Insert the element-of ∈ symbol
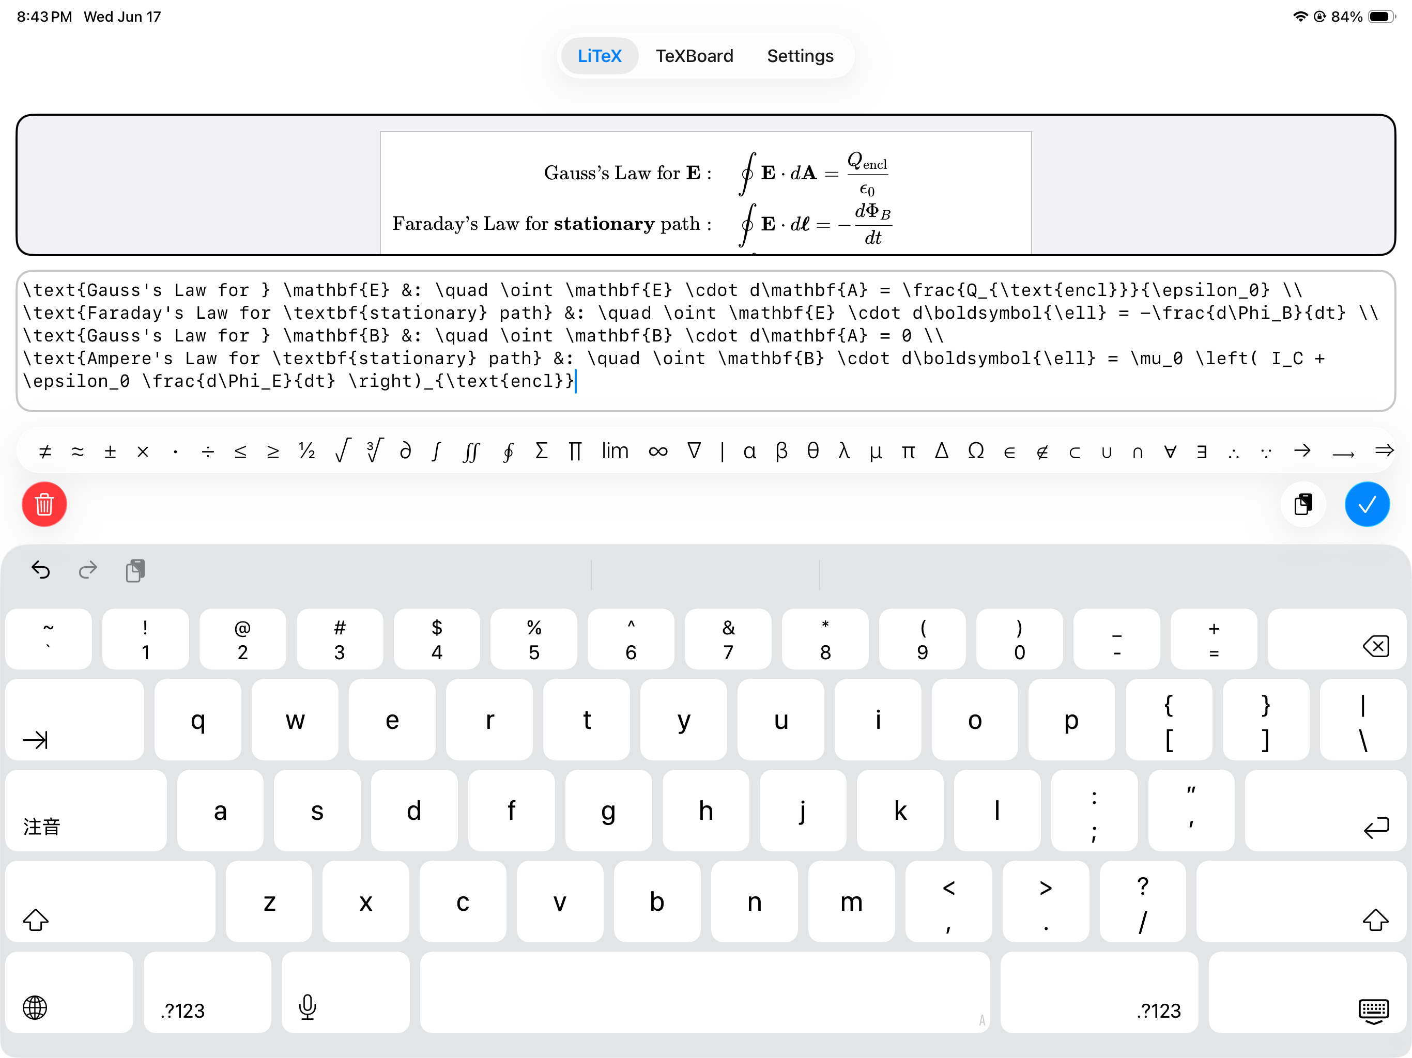 point(1009,453)
